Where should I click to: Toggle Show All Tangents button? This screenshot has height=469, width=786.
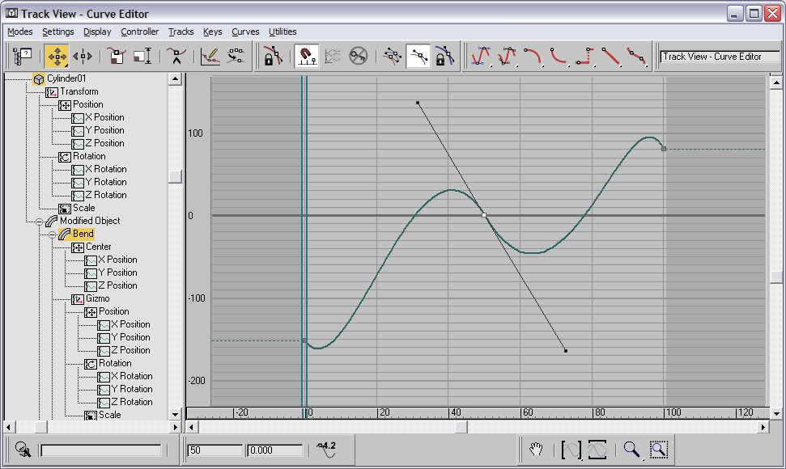coord(392,56)
